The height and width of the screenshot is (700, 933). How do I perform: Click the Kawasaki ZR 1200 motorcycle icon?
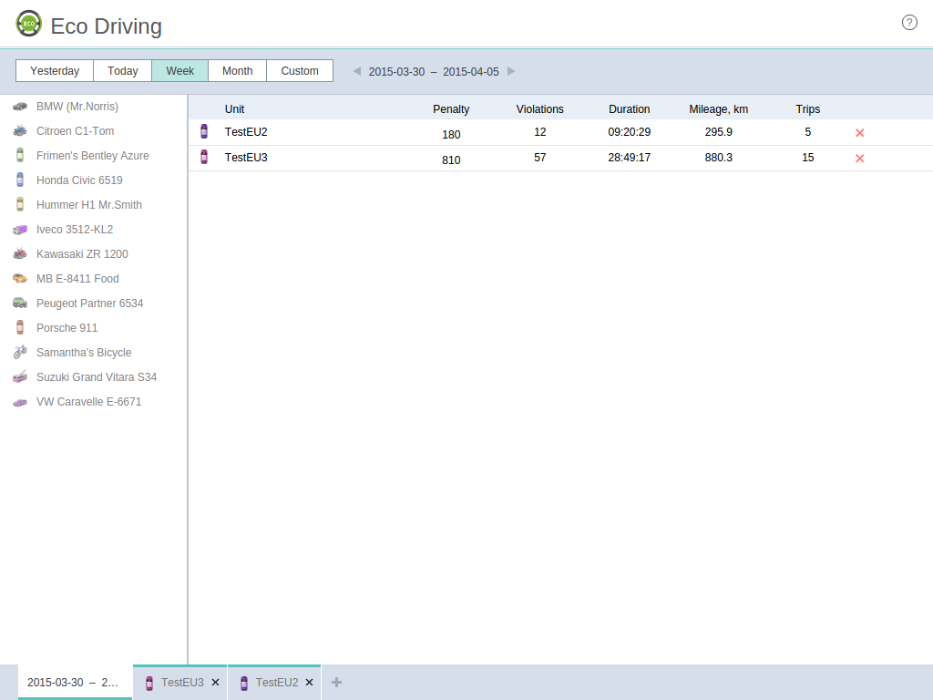pyautogui.click(x=20, y=253)
